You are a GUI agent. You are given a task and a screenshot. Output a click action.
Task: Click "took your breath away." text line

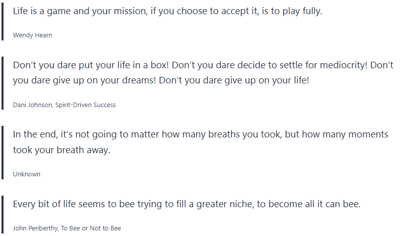(61, 150)
